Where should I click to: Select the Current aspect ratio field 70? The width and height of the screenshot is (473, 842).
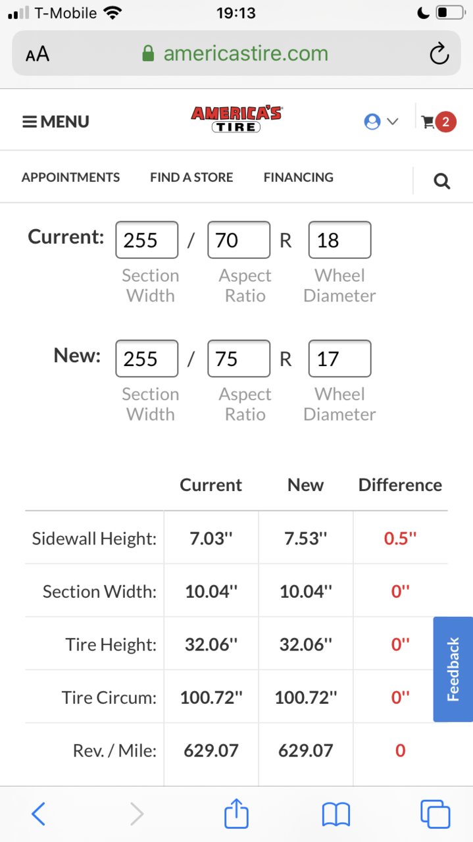(x=239, y=240)
